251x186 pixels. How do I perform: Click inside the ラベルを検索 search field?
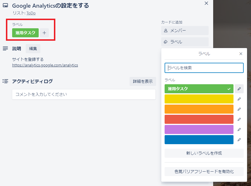click(x=204, y=68)
